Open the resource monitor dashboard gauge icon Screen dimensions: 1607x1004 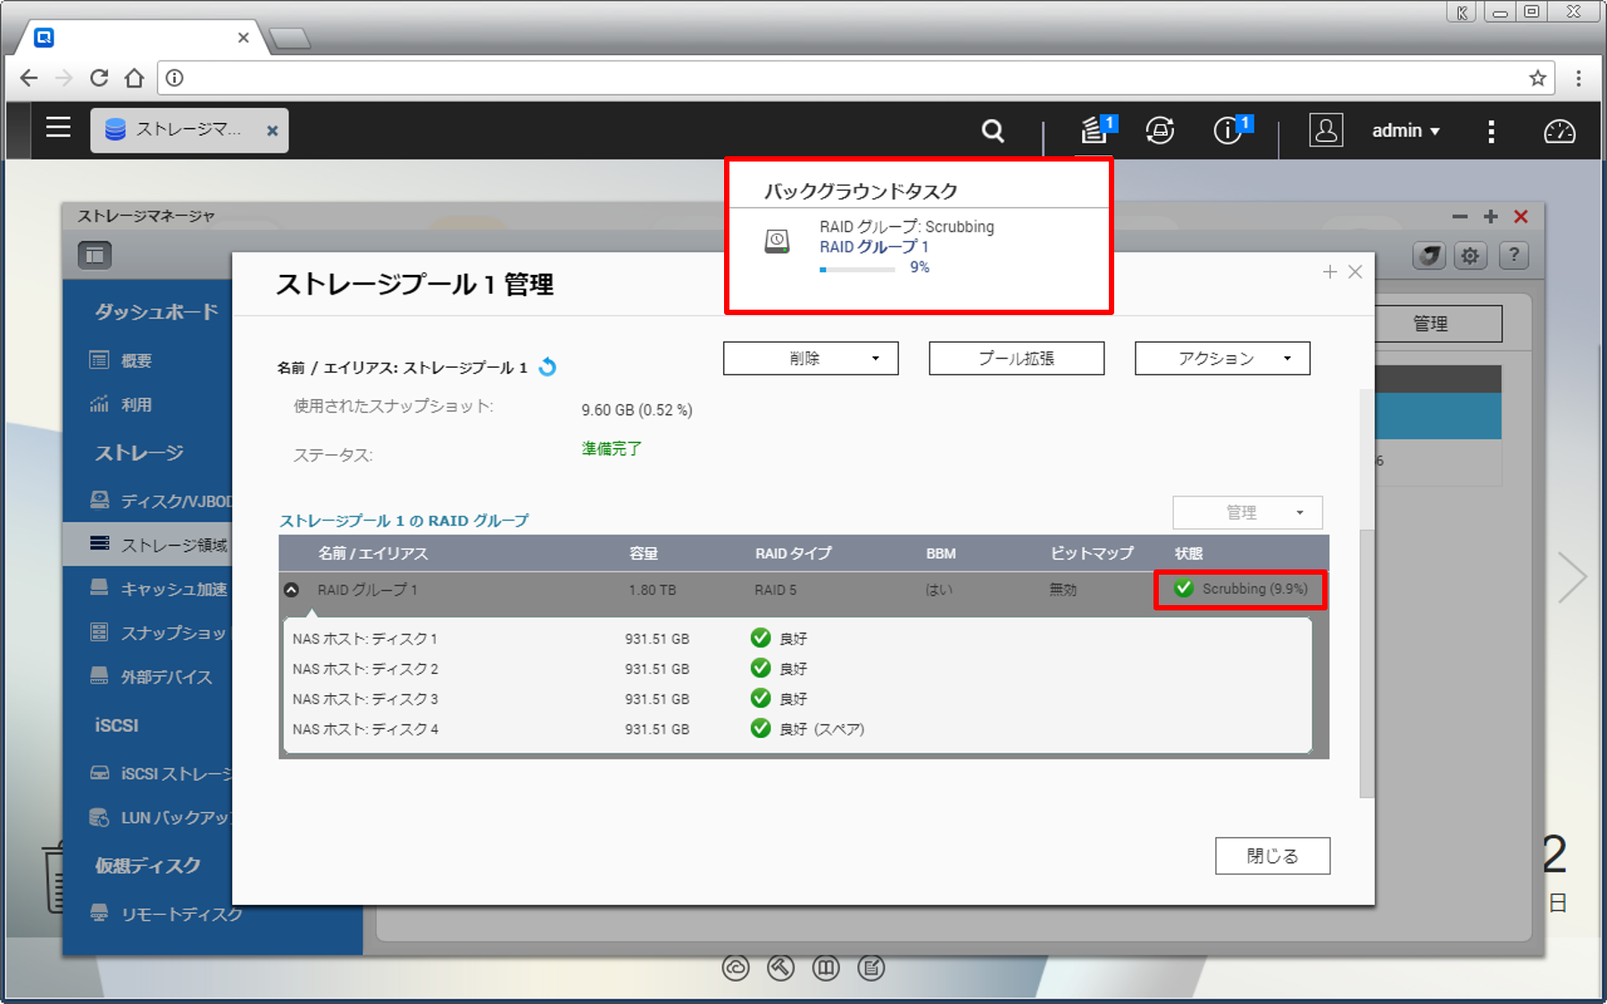click(x=1559, y=131)
